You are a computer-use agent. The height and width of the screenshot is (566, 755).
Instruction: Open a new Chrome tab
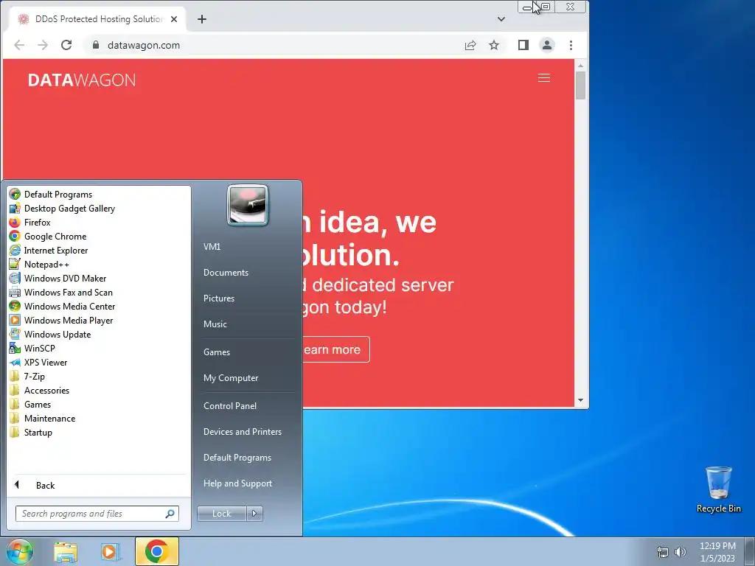(x=202, y=19)
